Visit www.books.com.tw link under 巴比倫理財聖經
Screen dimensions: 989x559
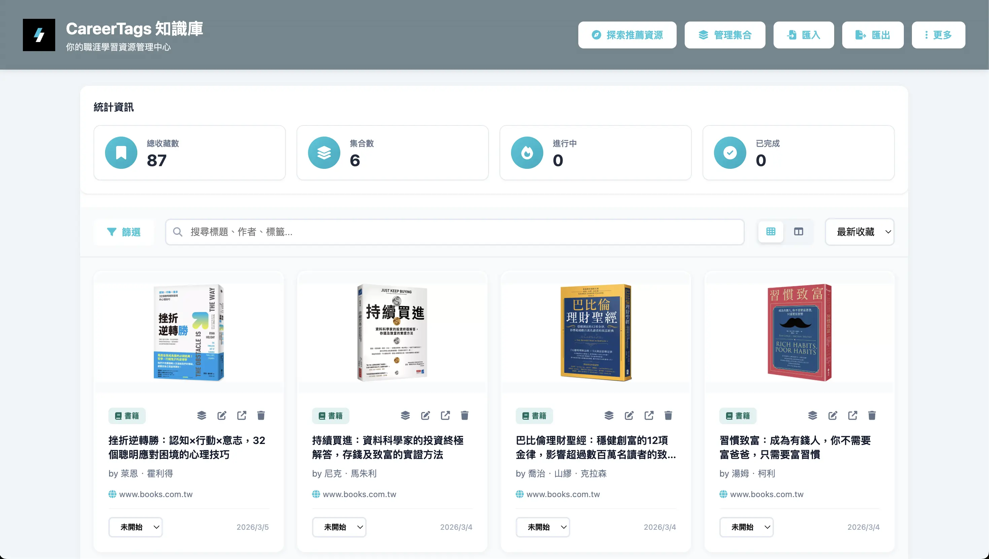point(563,494)
